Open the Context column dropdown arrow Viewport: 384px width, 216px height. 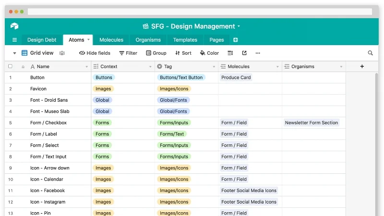(150, 67)
